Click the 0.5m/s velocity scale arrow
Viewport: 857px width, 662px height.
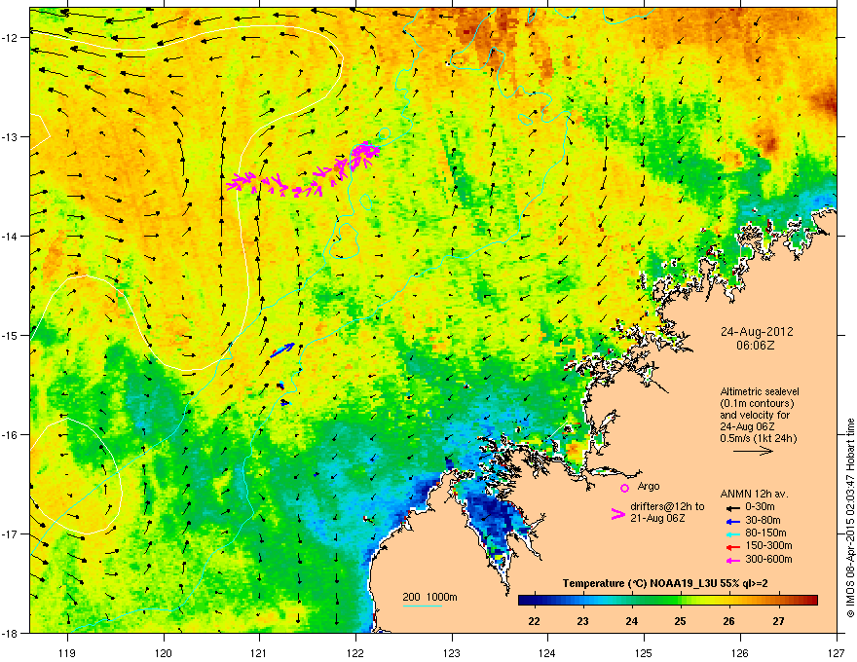753,451
